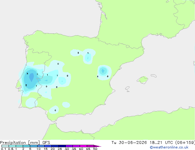195x150 pixels.
Task: Click the Menorca island outline
Action: pyautogui.click(x=154, y=76)
